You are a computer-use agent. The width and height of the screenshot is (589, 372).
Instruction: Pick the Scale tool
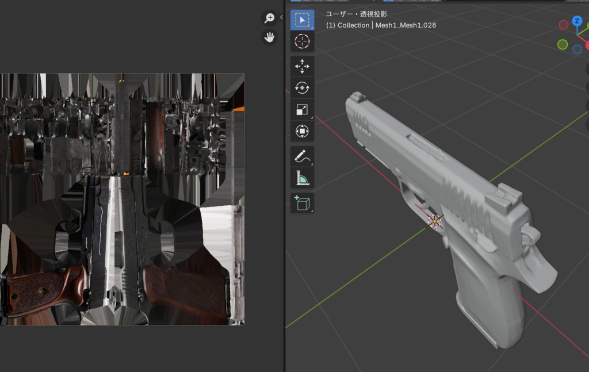coord(302,109)
